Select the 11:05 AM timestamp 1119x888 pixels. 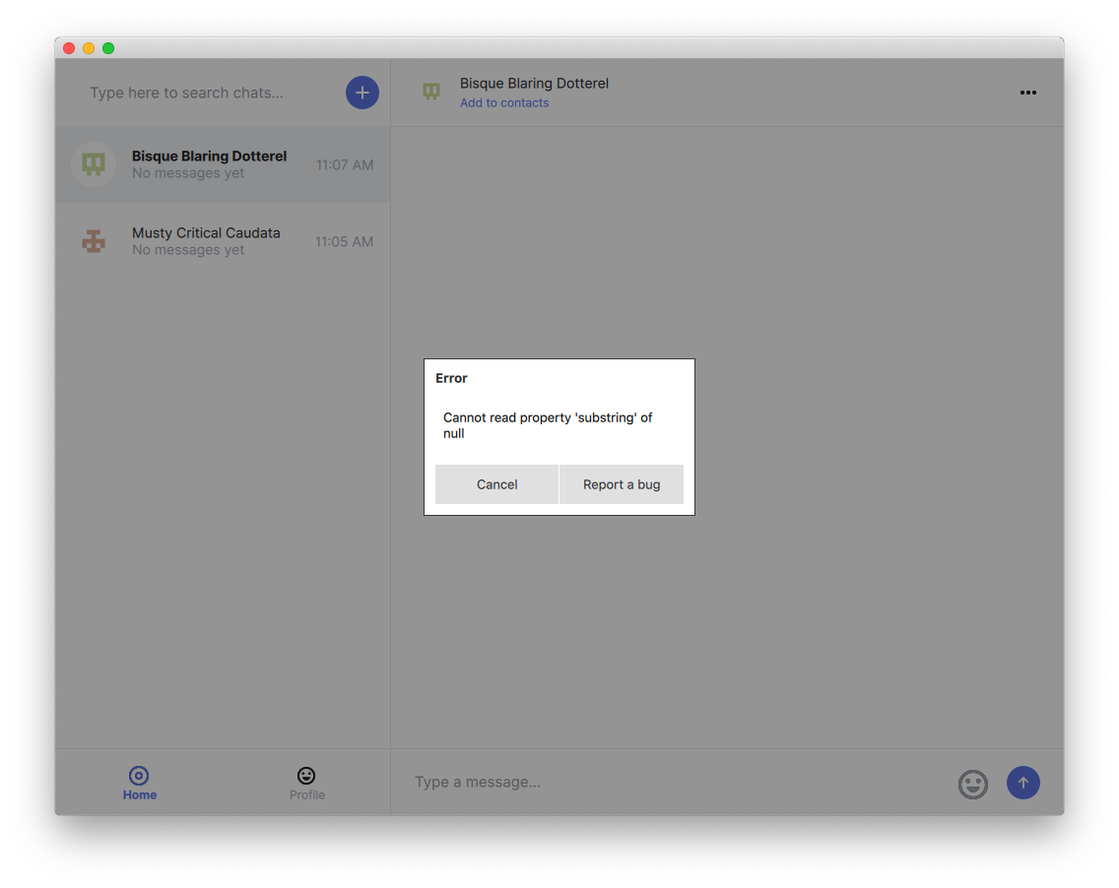pyautogui.click(x=344, y=242)
